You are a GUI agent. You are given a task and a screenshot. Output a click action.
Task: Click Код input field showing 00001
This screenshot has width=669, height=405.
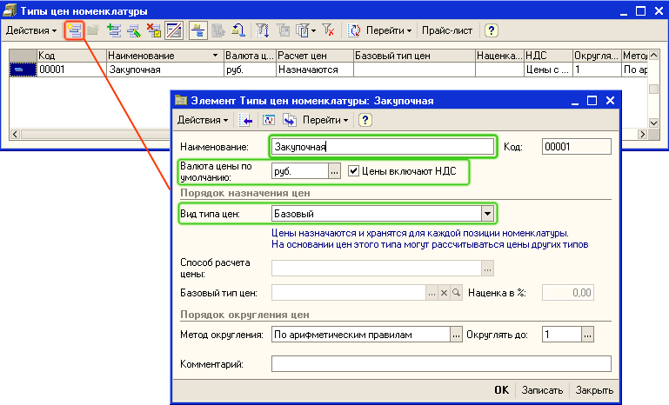577,147
